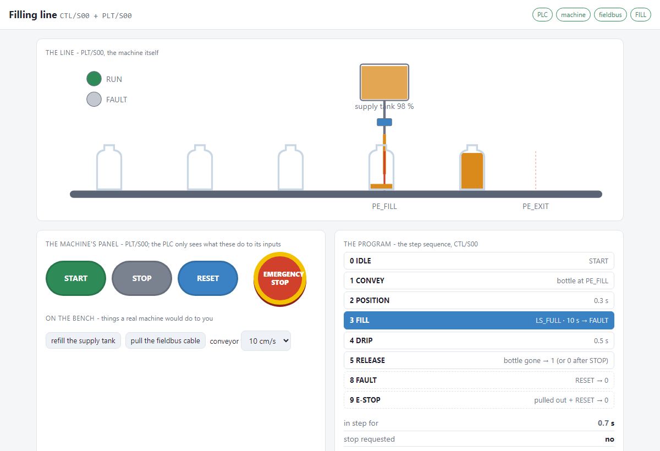Select the 8 FAULT step row

(x=479, y=380)
